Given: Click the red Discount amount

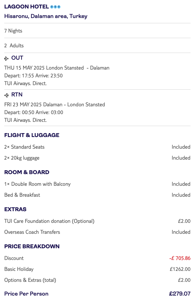Looking at the screenshot, I should pyautogui.click(x=180, y=258).
